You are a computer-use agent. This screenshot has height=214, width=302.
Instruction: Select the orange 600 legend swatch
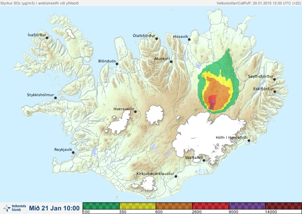click(174, 206)
